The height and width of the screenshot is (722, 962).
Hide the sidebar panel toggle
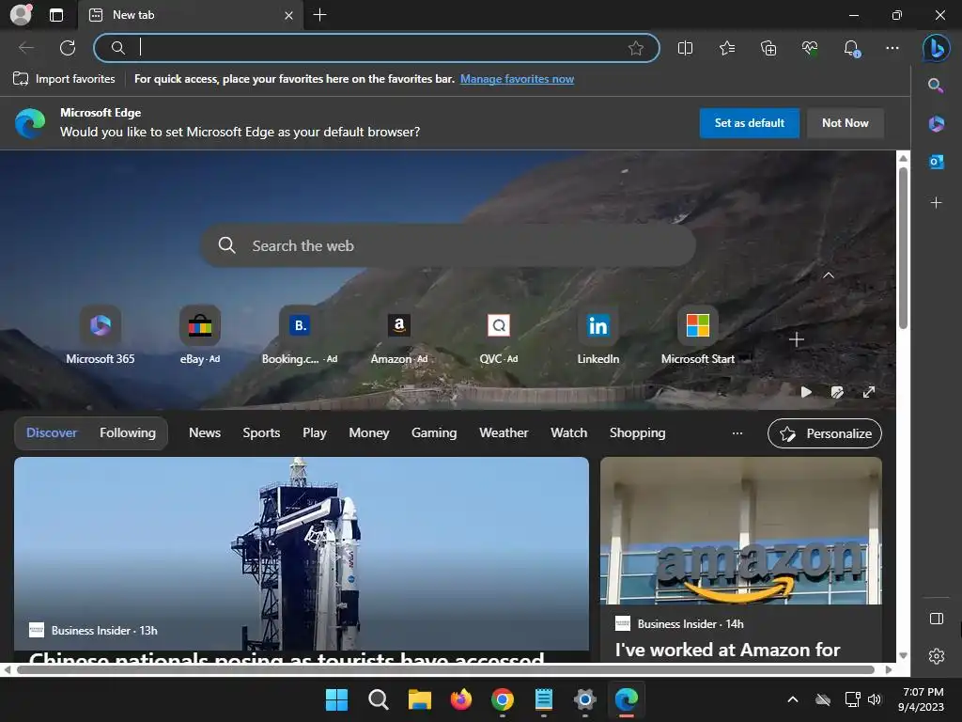click(x=937, y=619)
